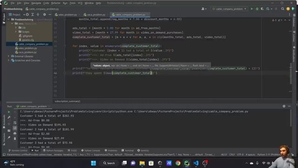Open Project panel settings gear
Viewport: 298px width, 168px height.
(x=45, y=14)
